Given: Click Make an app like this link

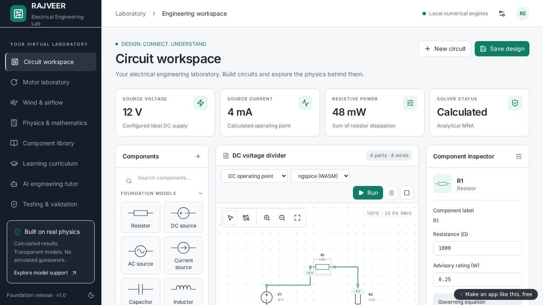Looking at the screenshot, I should coord(496,294).
